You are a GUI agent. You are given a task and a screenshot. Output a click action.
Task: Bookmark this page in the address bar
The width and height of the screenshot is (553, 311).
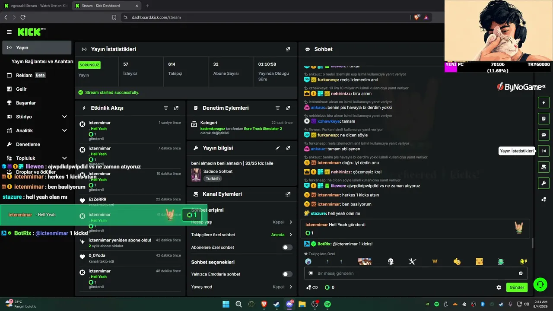click(x=114, y=17)
